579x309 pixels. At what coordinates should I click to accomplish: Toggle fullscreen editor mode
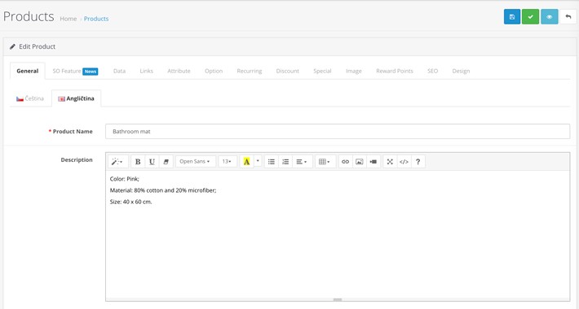(x=390, y=161)
